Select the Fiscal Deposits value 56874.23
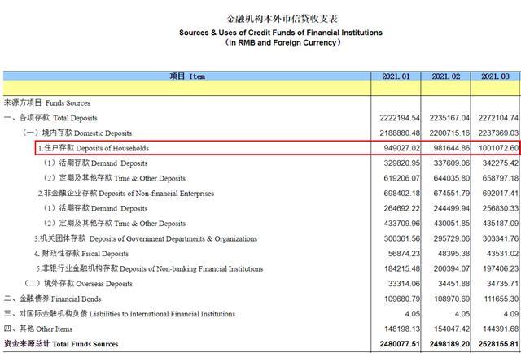521x353 pixels. point(404,254)
